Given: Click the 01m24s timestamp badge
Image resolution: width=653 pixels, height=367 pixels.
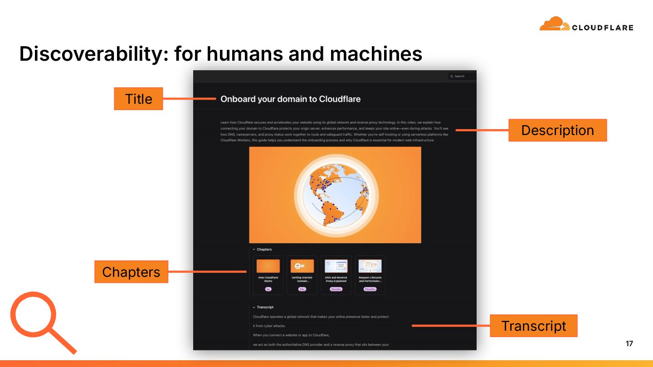Looking at the screenshot, I should point(336,289).
